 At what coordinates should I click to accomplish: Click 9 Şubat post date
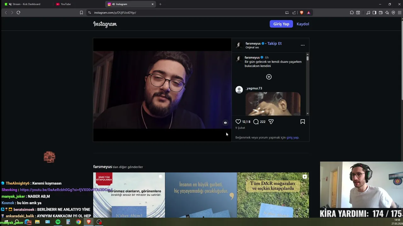tap(240, 128)
